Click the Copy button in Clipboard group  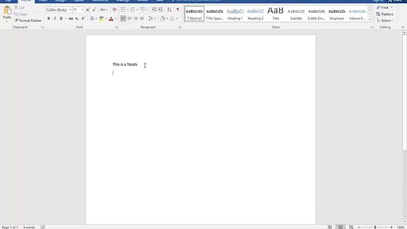(x=20, y=14)
